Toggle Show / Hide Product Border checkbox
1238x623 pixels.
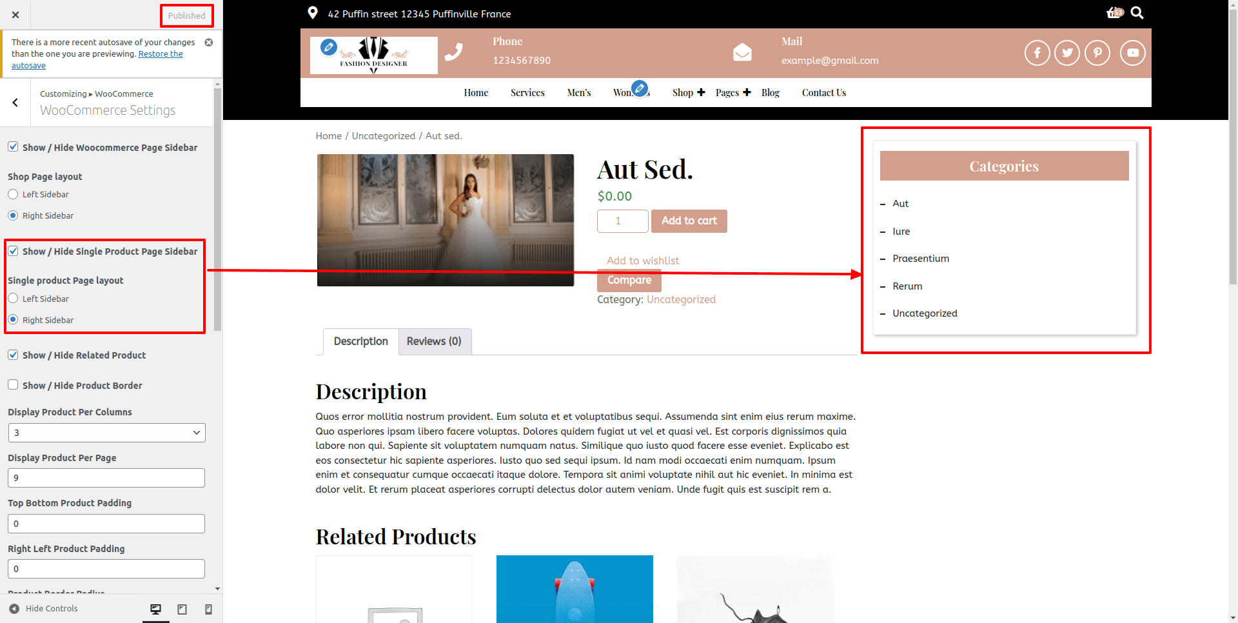13,385
